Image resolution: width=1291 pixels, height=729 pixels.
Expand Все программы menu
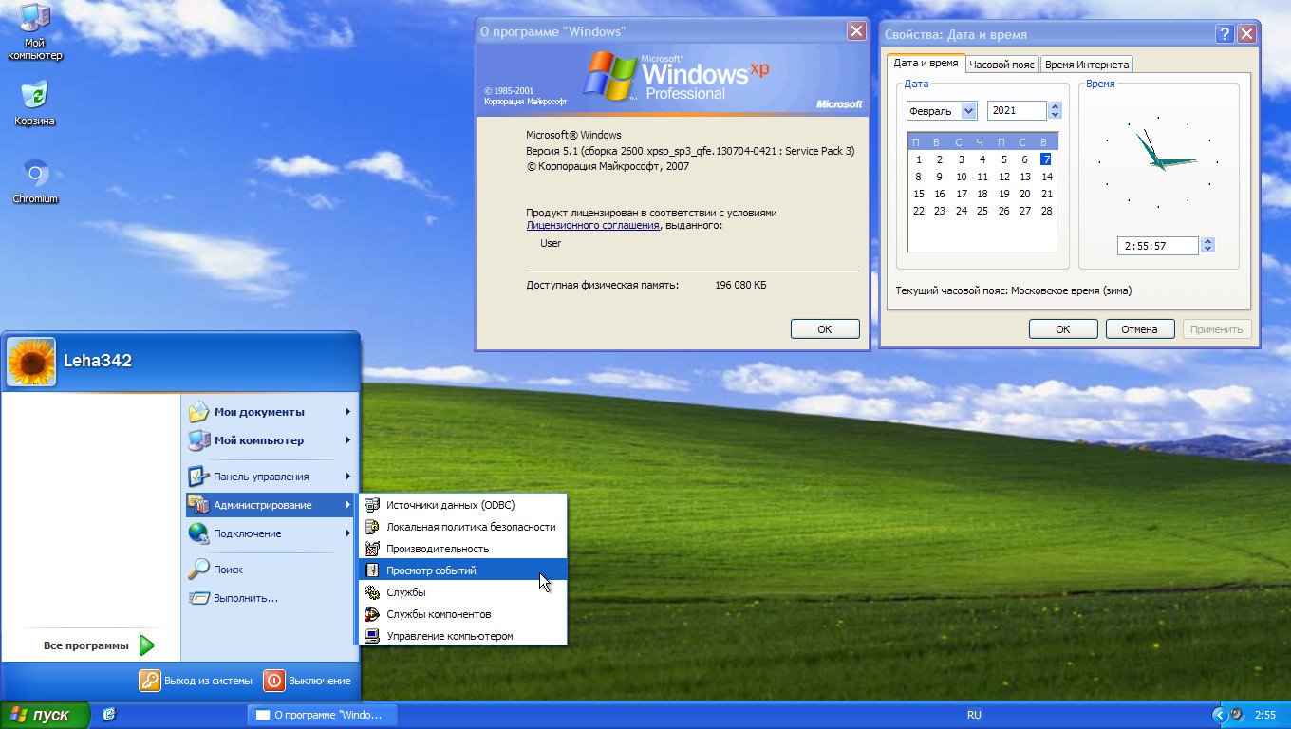[x=99, y=645]
